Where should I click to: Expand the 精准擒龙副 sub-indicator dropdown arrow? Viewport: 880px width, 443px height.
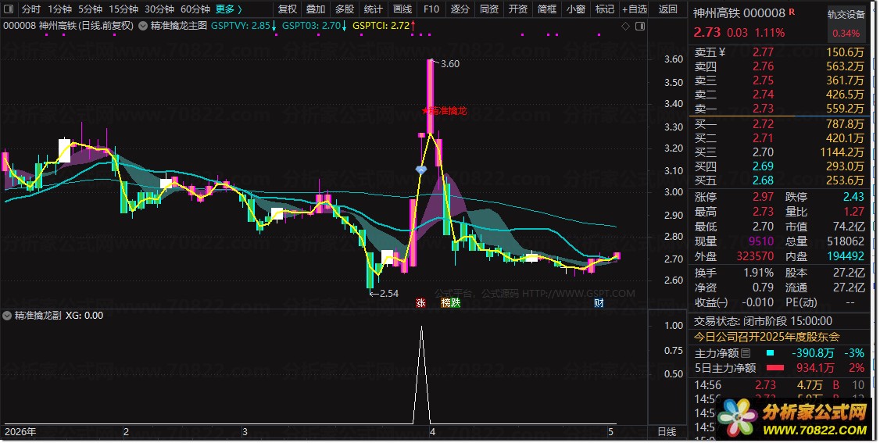click(x=7, y=316)
